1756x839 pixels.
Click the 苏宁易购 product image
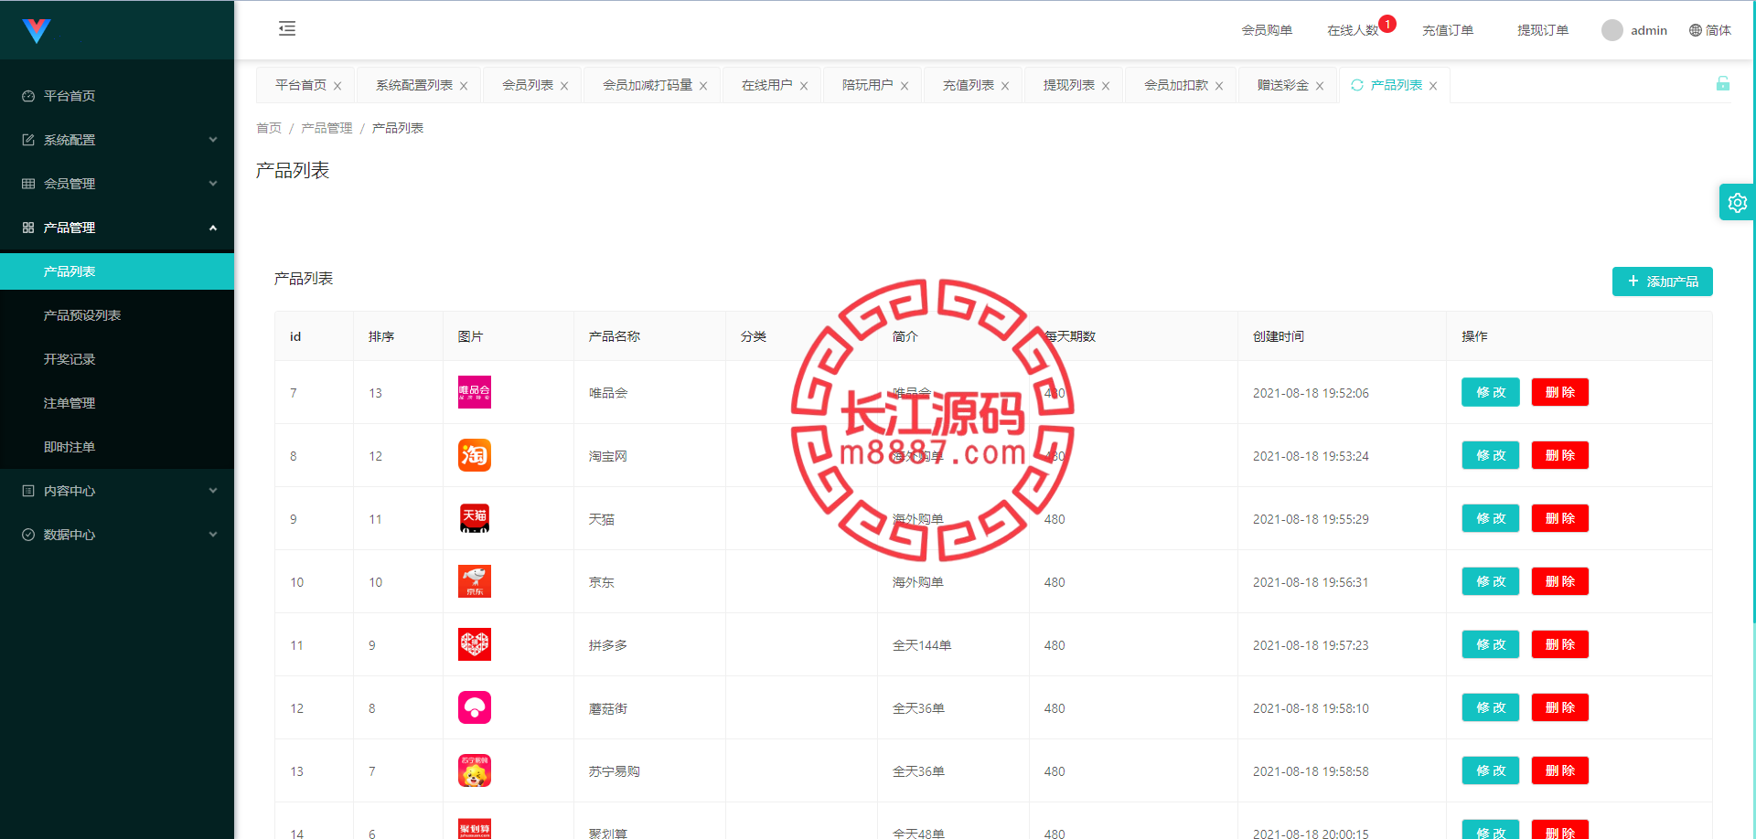click(x=475, y=770)
